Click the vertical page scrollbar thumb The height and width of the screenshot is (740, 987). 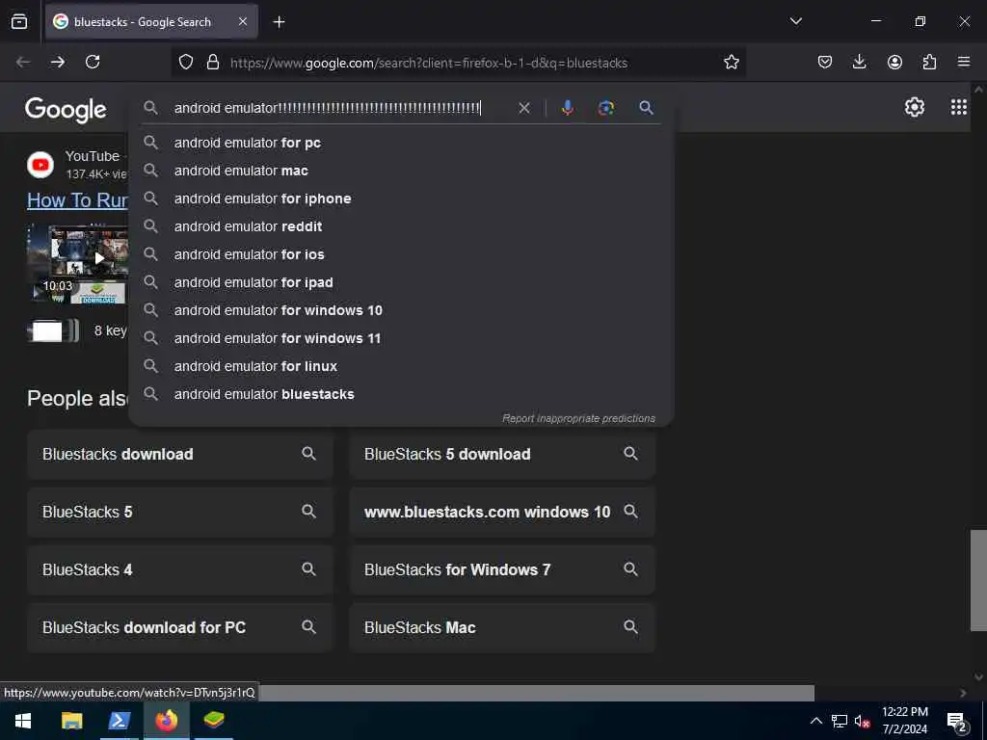coord(978,580)
